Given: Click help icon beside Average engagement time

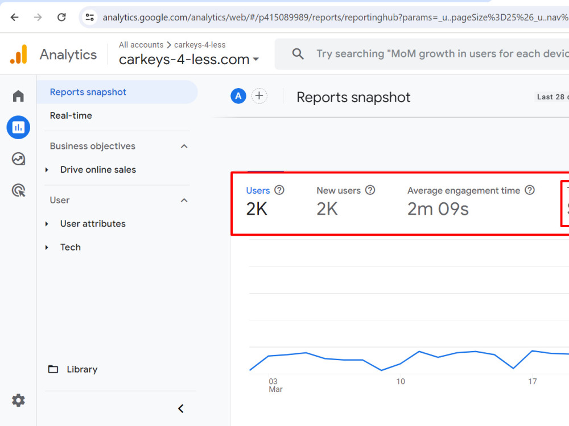Looking at the screenshot, I should point(530,190).
